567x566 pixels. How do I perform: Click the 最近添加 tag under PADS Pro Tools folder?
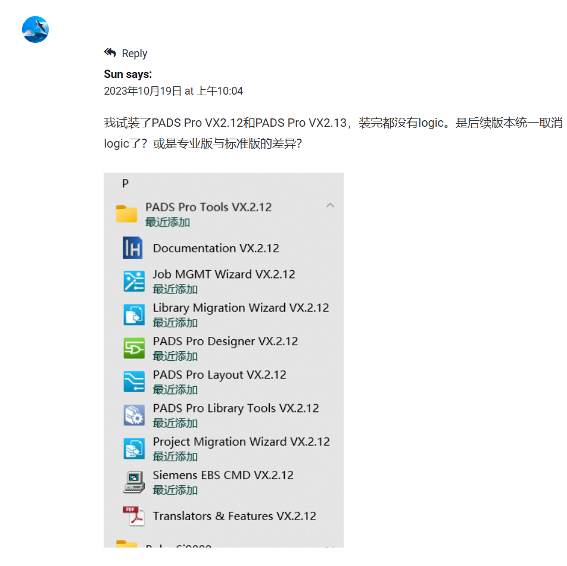click(167, 222)
